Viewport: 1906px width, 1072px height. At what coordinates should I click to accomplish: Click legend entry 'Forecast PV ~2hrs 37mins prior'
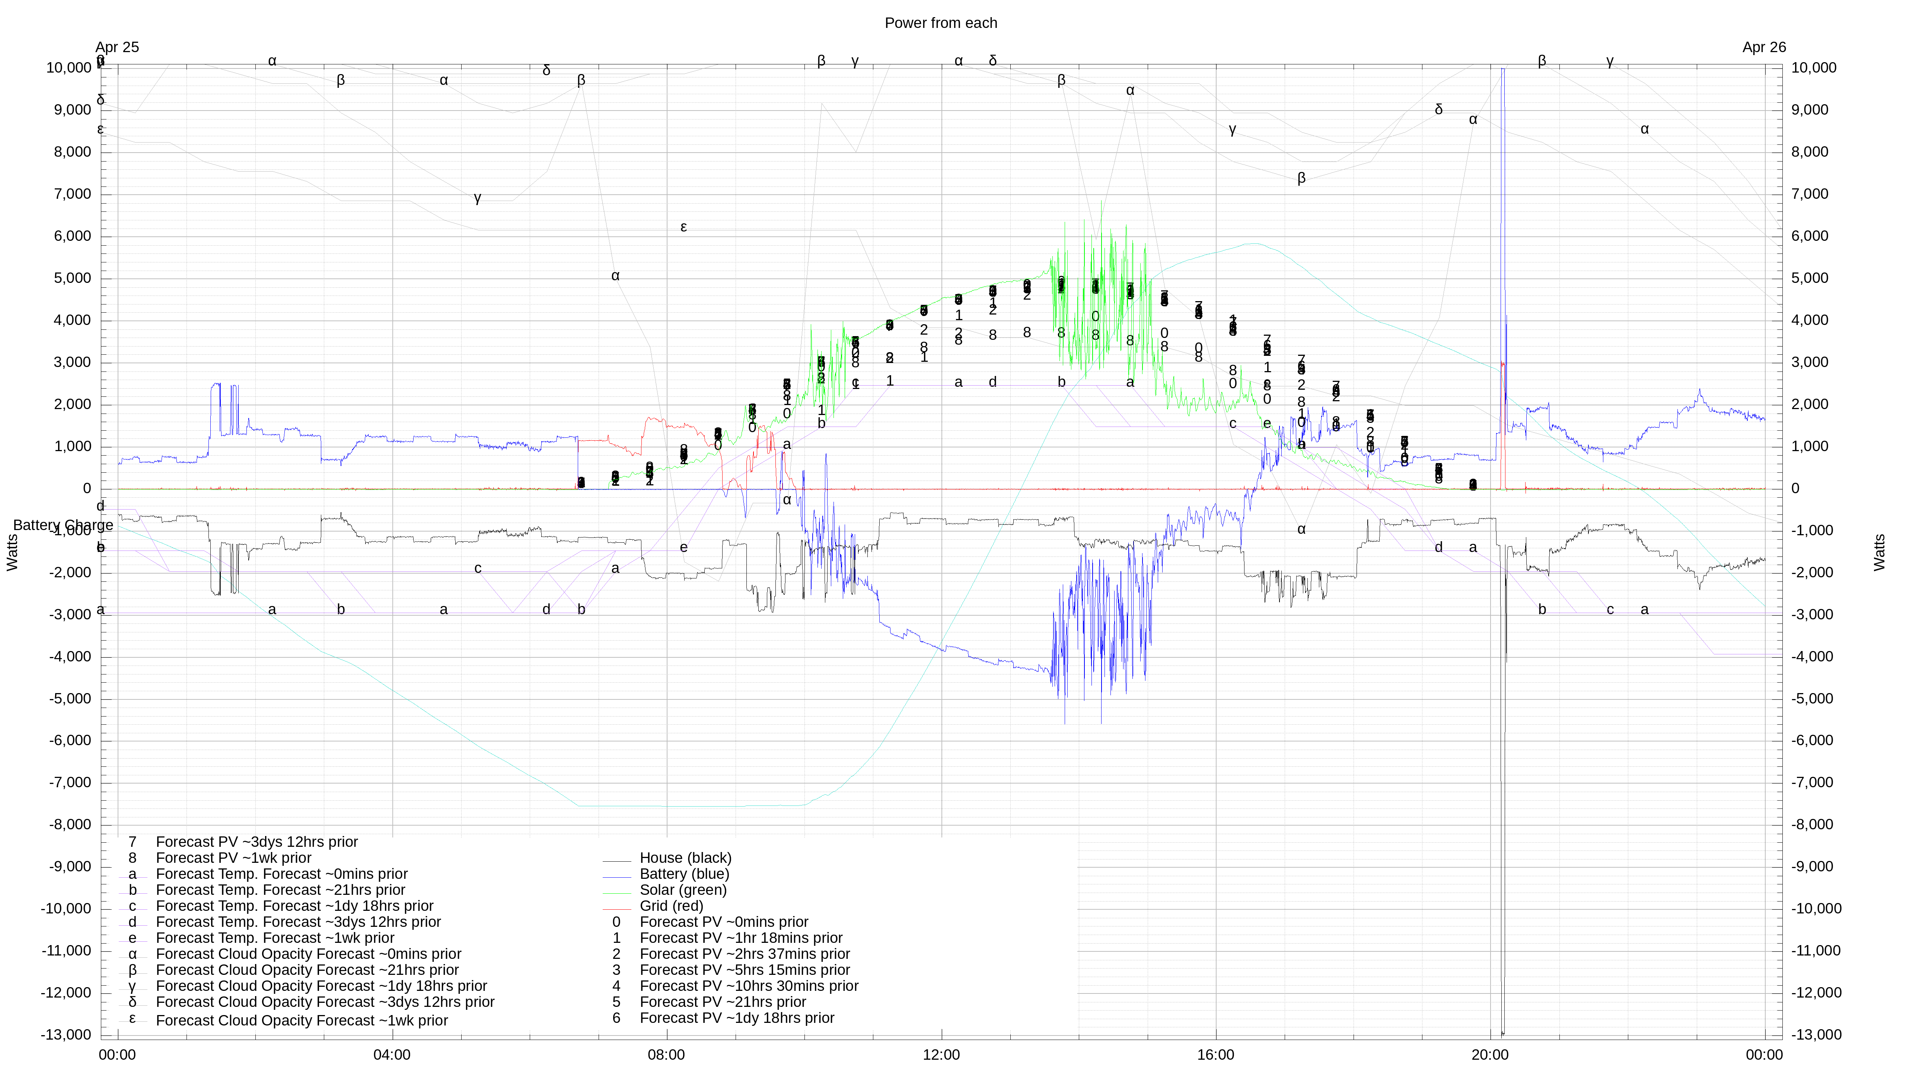(x=745, y=954)
